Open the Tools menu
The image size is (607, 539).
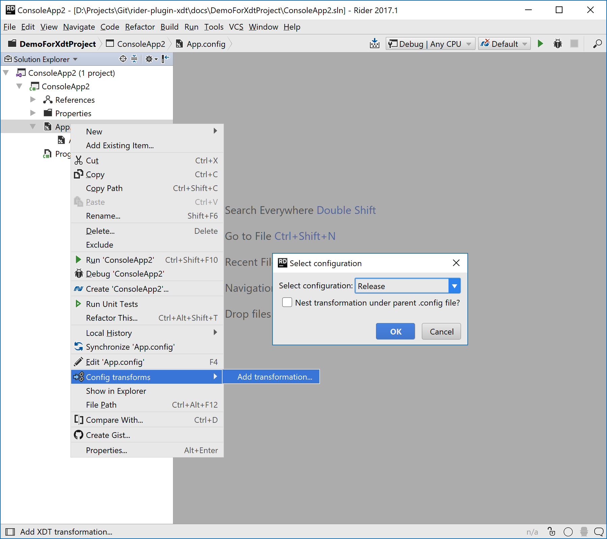click(213, 27)
